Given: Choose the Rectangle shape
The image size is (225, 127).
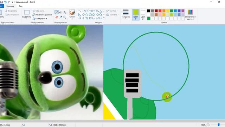Looking at the screenshot, I should pyautogui.click(x=90, y=11).
